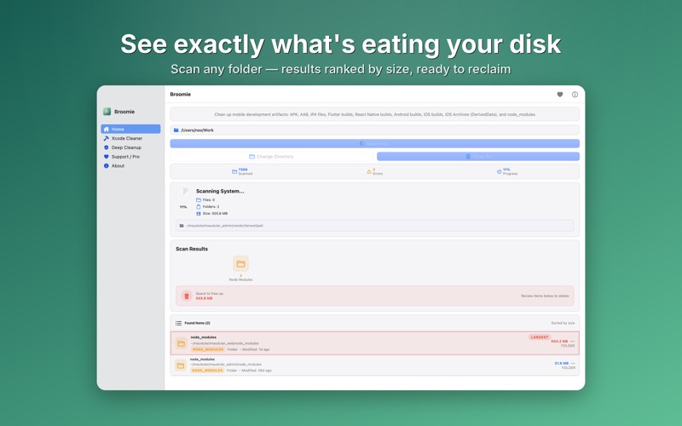Click 'Review items below to delete' text
This screenshot has width=682, height=426.
coord(545,296)
